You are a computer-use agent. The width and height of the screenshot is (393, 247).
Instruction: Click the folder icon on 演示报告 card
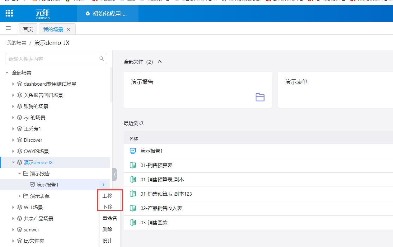[260, 97]
